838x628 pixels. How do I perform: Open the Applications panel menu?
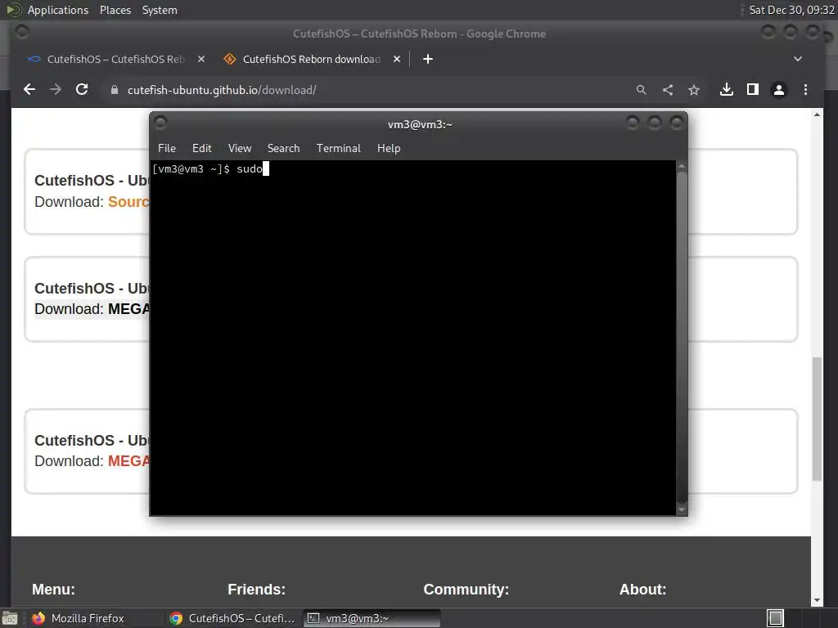[58, 10]
